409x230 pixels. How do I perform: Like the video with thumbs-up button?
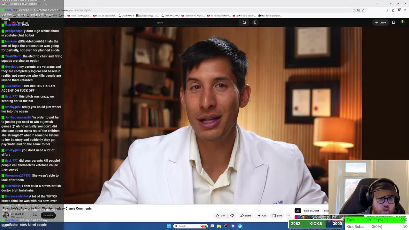220,216
